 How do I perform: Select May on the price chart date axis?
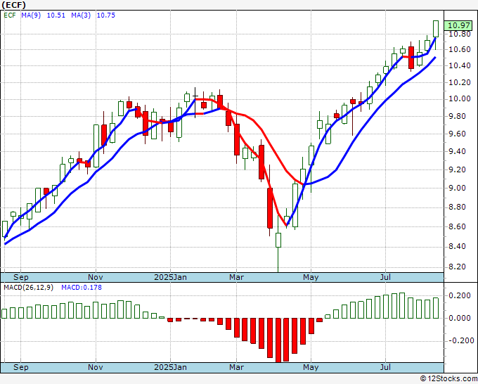(311, 277)
